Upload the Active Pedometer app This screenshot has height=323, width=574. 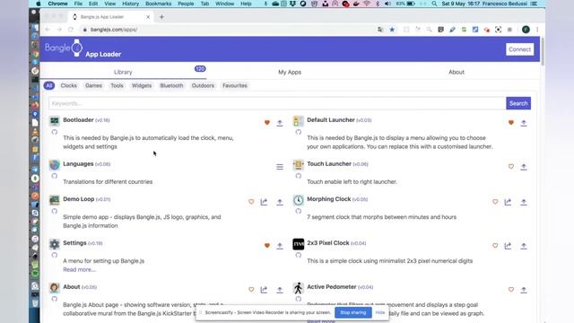[524, 290]
